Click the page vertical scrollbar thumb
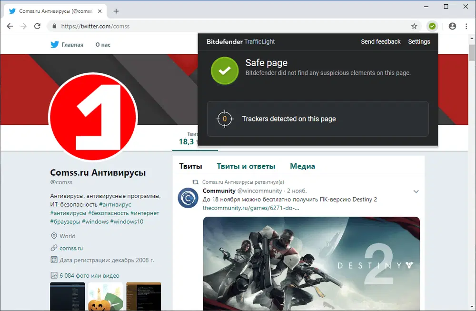The width and height of the screenshot is (476, 311). tap(472, 53)
